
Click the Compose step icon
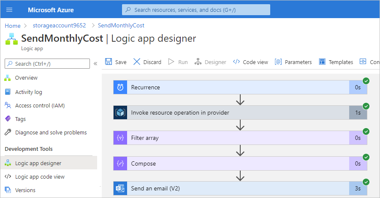(x=120, y=163)
